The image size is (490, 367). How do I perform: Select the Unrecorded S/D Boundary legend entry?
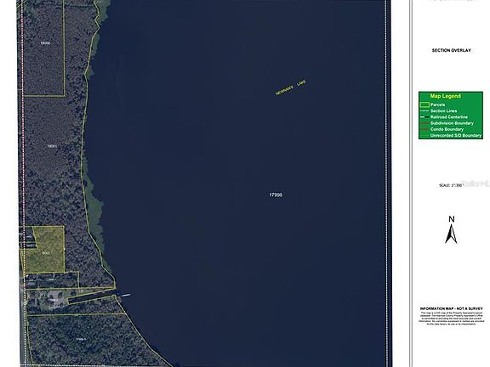tap(451, 135)
